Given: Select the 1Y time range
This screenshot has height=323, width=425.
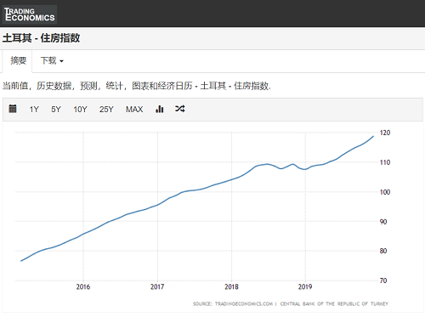Looking at the screenshot, I should (x=34, y=110).
